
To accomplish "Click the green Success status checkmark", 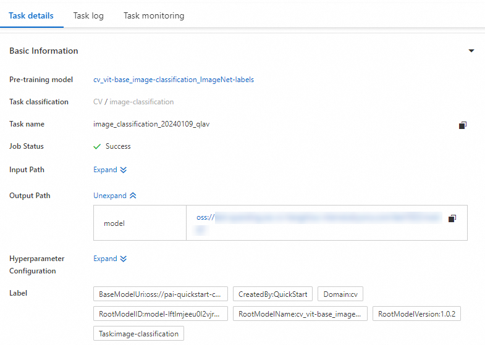I will coord(97,147).
